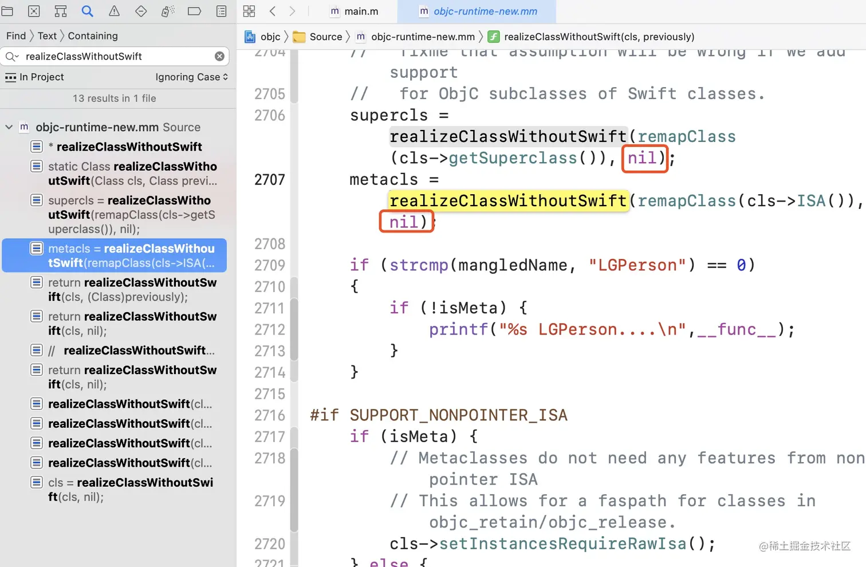Screen dimensions: 866x567
Task: Click SUPPORT_NONPOINTER_ISA macro text
Action: 459,415
